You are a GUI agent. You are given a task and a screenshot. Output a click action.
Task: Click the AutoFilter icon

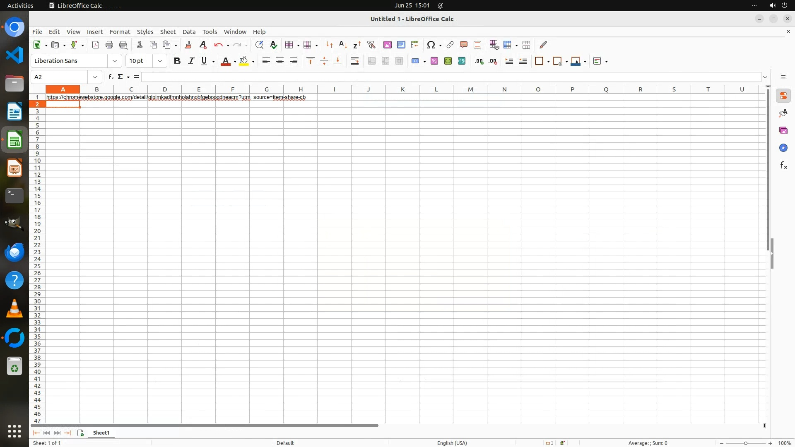(x=371, y=45)
